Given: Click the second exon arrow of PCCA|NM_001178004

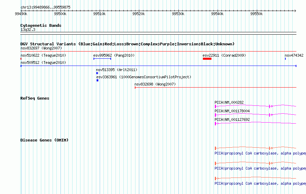Looking at the screenshot, I should [271, 115].
